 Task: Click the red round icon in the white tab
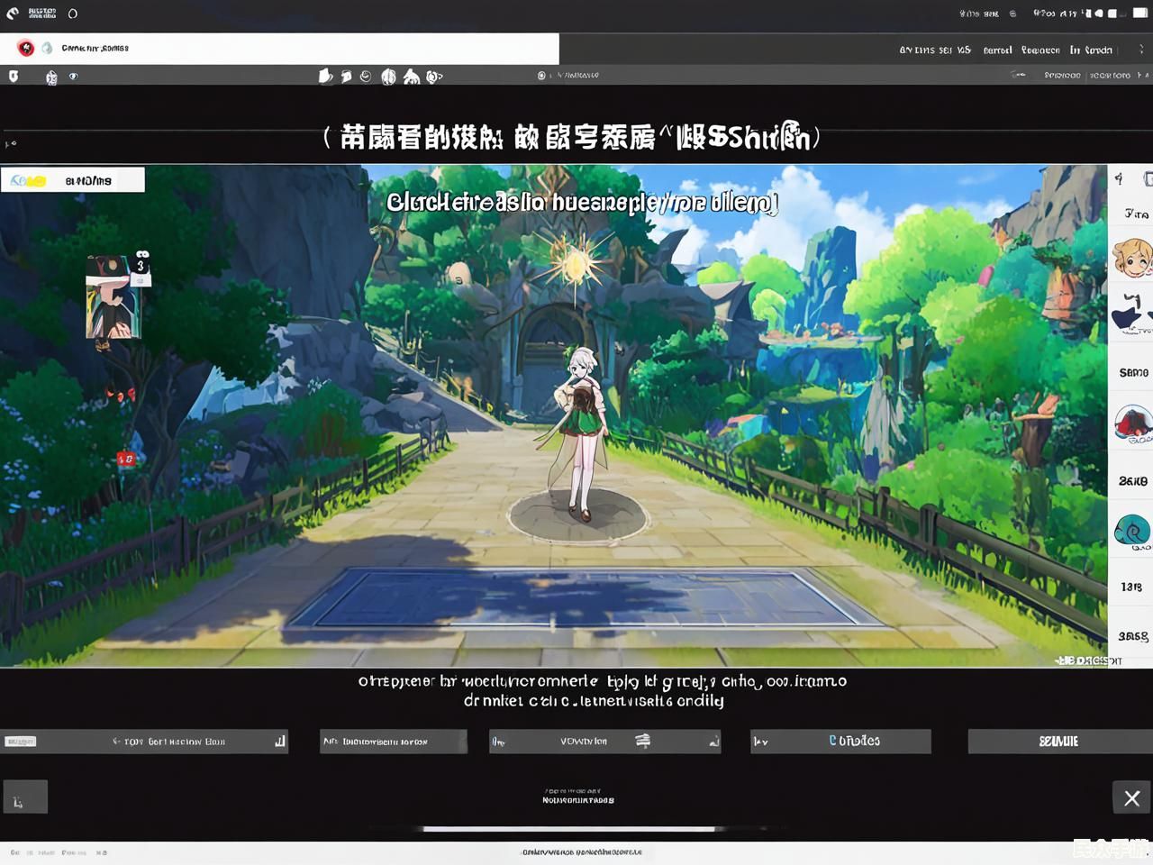tap(26, 49)
